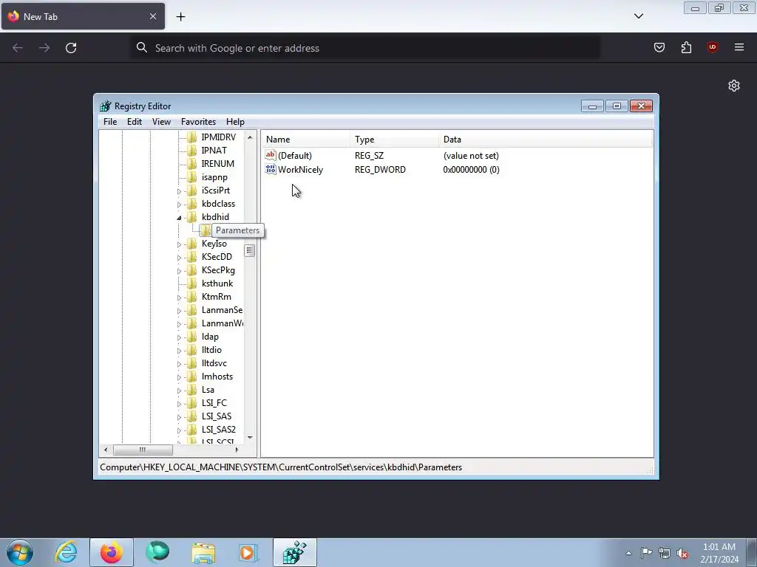Open the Favorites menu in Registry Editor
The image size is (757, 567).
click(x=198, y=122)
